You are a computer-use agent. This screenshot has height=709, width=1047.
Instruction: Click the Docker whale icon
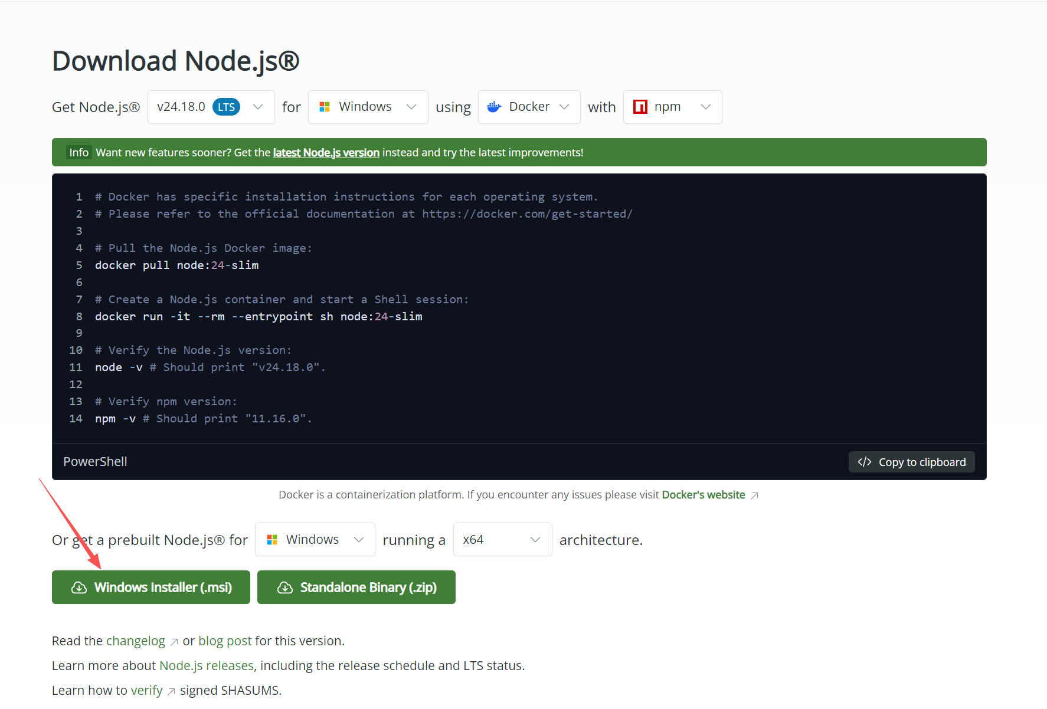point(494,107)
